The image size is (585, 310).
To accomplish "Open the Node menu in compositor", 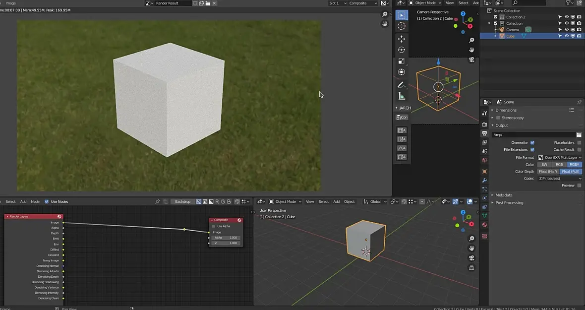I will click(x=35, y=201).
